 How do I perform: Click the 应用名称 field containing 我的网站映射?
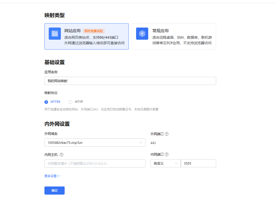pos(130,81)
